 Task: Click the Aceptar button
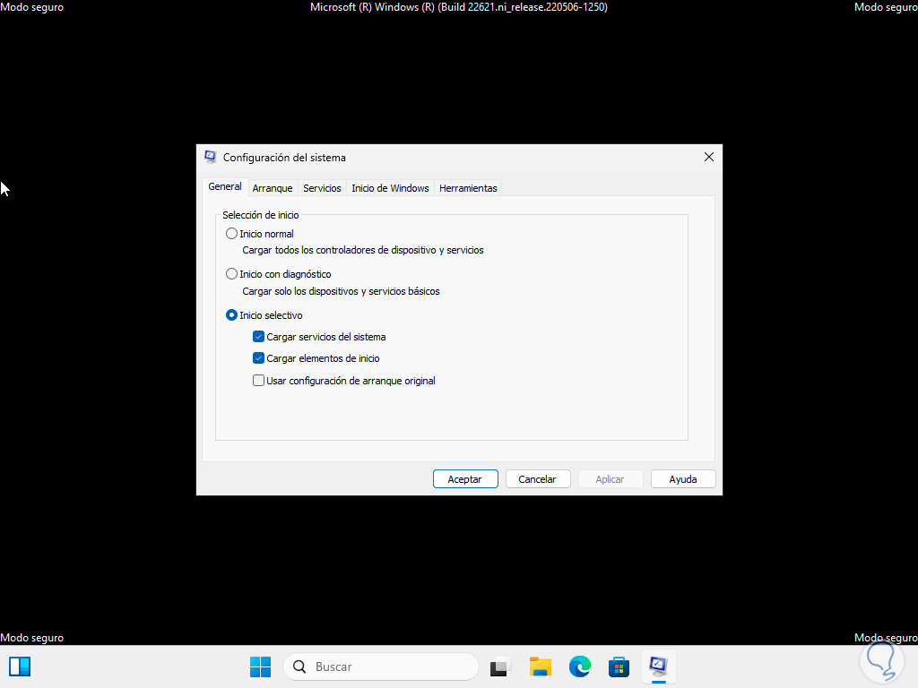pyautogui.click(x=464, y=478)
